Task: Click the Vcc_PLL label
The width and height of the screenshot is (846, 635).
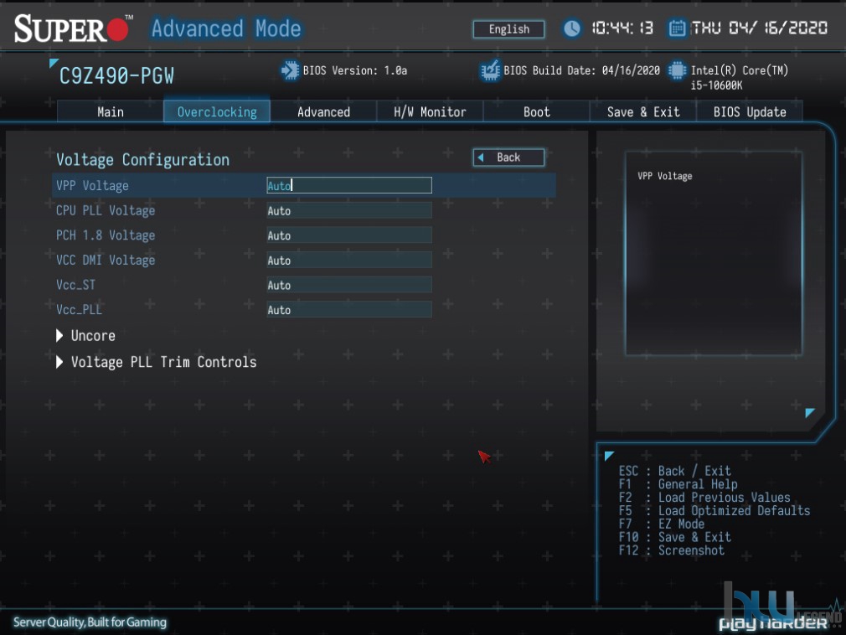Action: coord(79,310)
